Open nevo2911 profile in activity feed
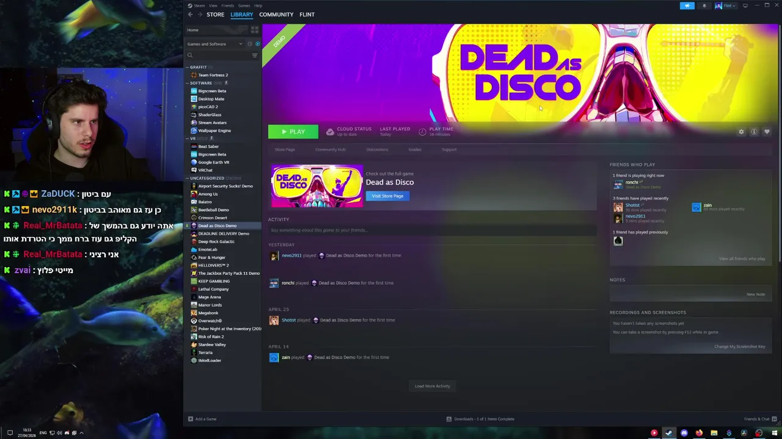The width and height of the screenshot is (782, 439). click(x=291, y=255)
